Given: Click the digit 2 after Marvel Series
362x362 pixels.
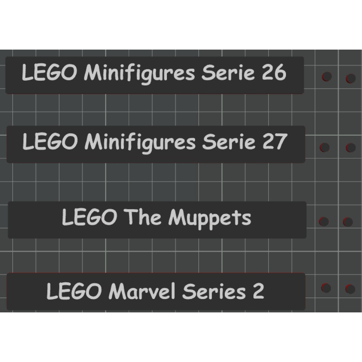Looking at the screenshot, I should tap(258, 292).
